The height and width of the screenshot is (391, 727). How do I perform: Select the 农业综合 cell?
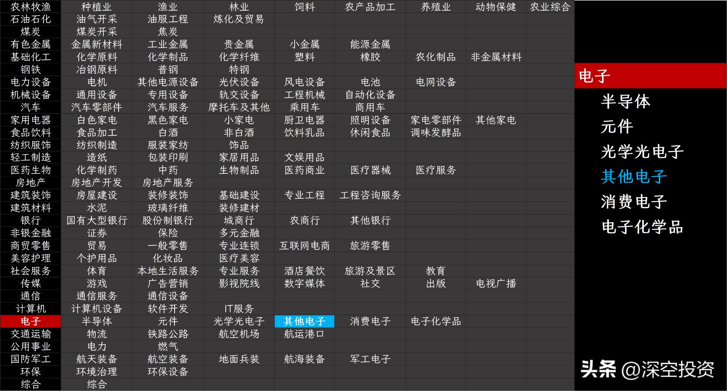tap(550, 6)
